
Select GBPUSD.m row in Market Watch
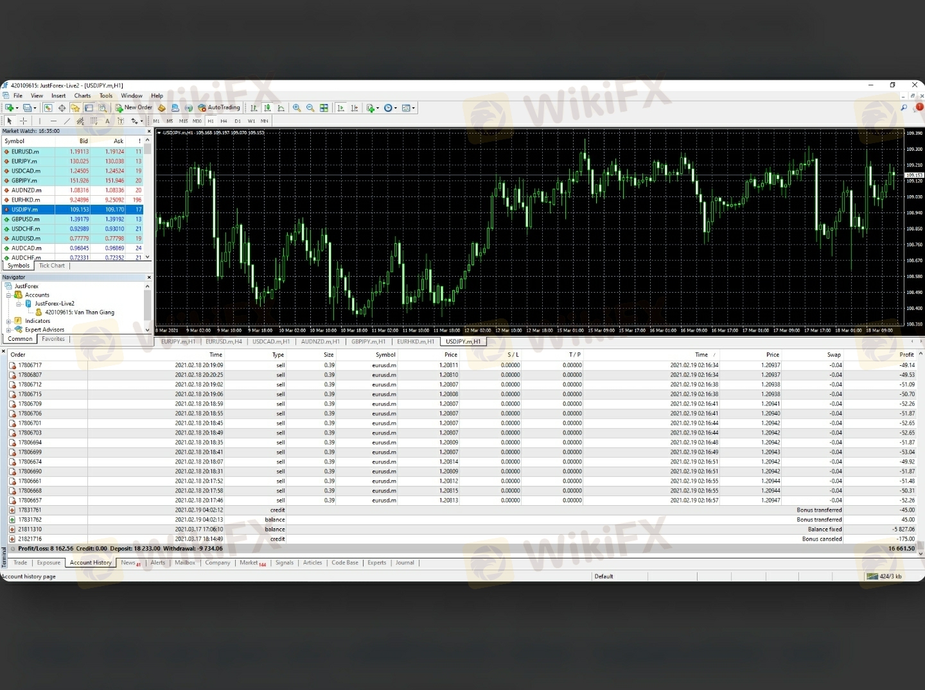pos(26,219)
